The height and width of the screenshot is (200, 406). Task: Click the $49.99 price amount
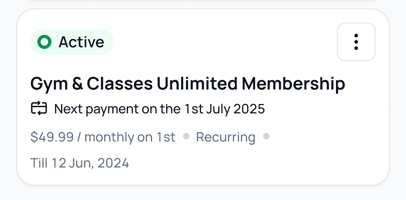[52, 137]
